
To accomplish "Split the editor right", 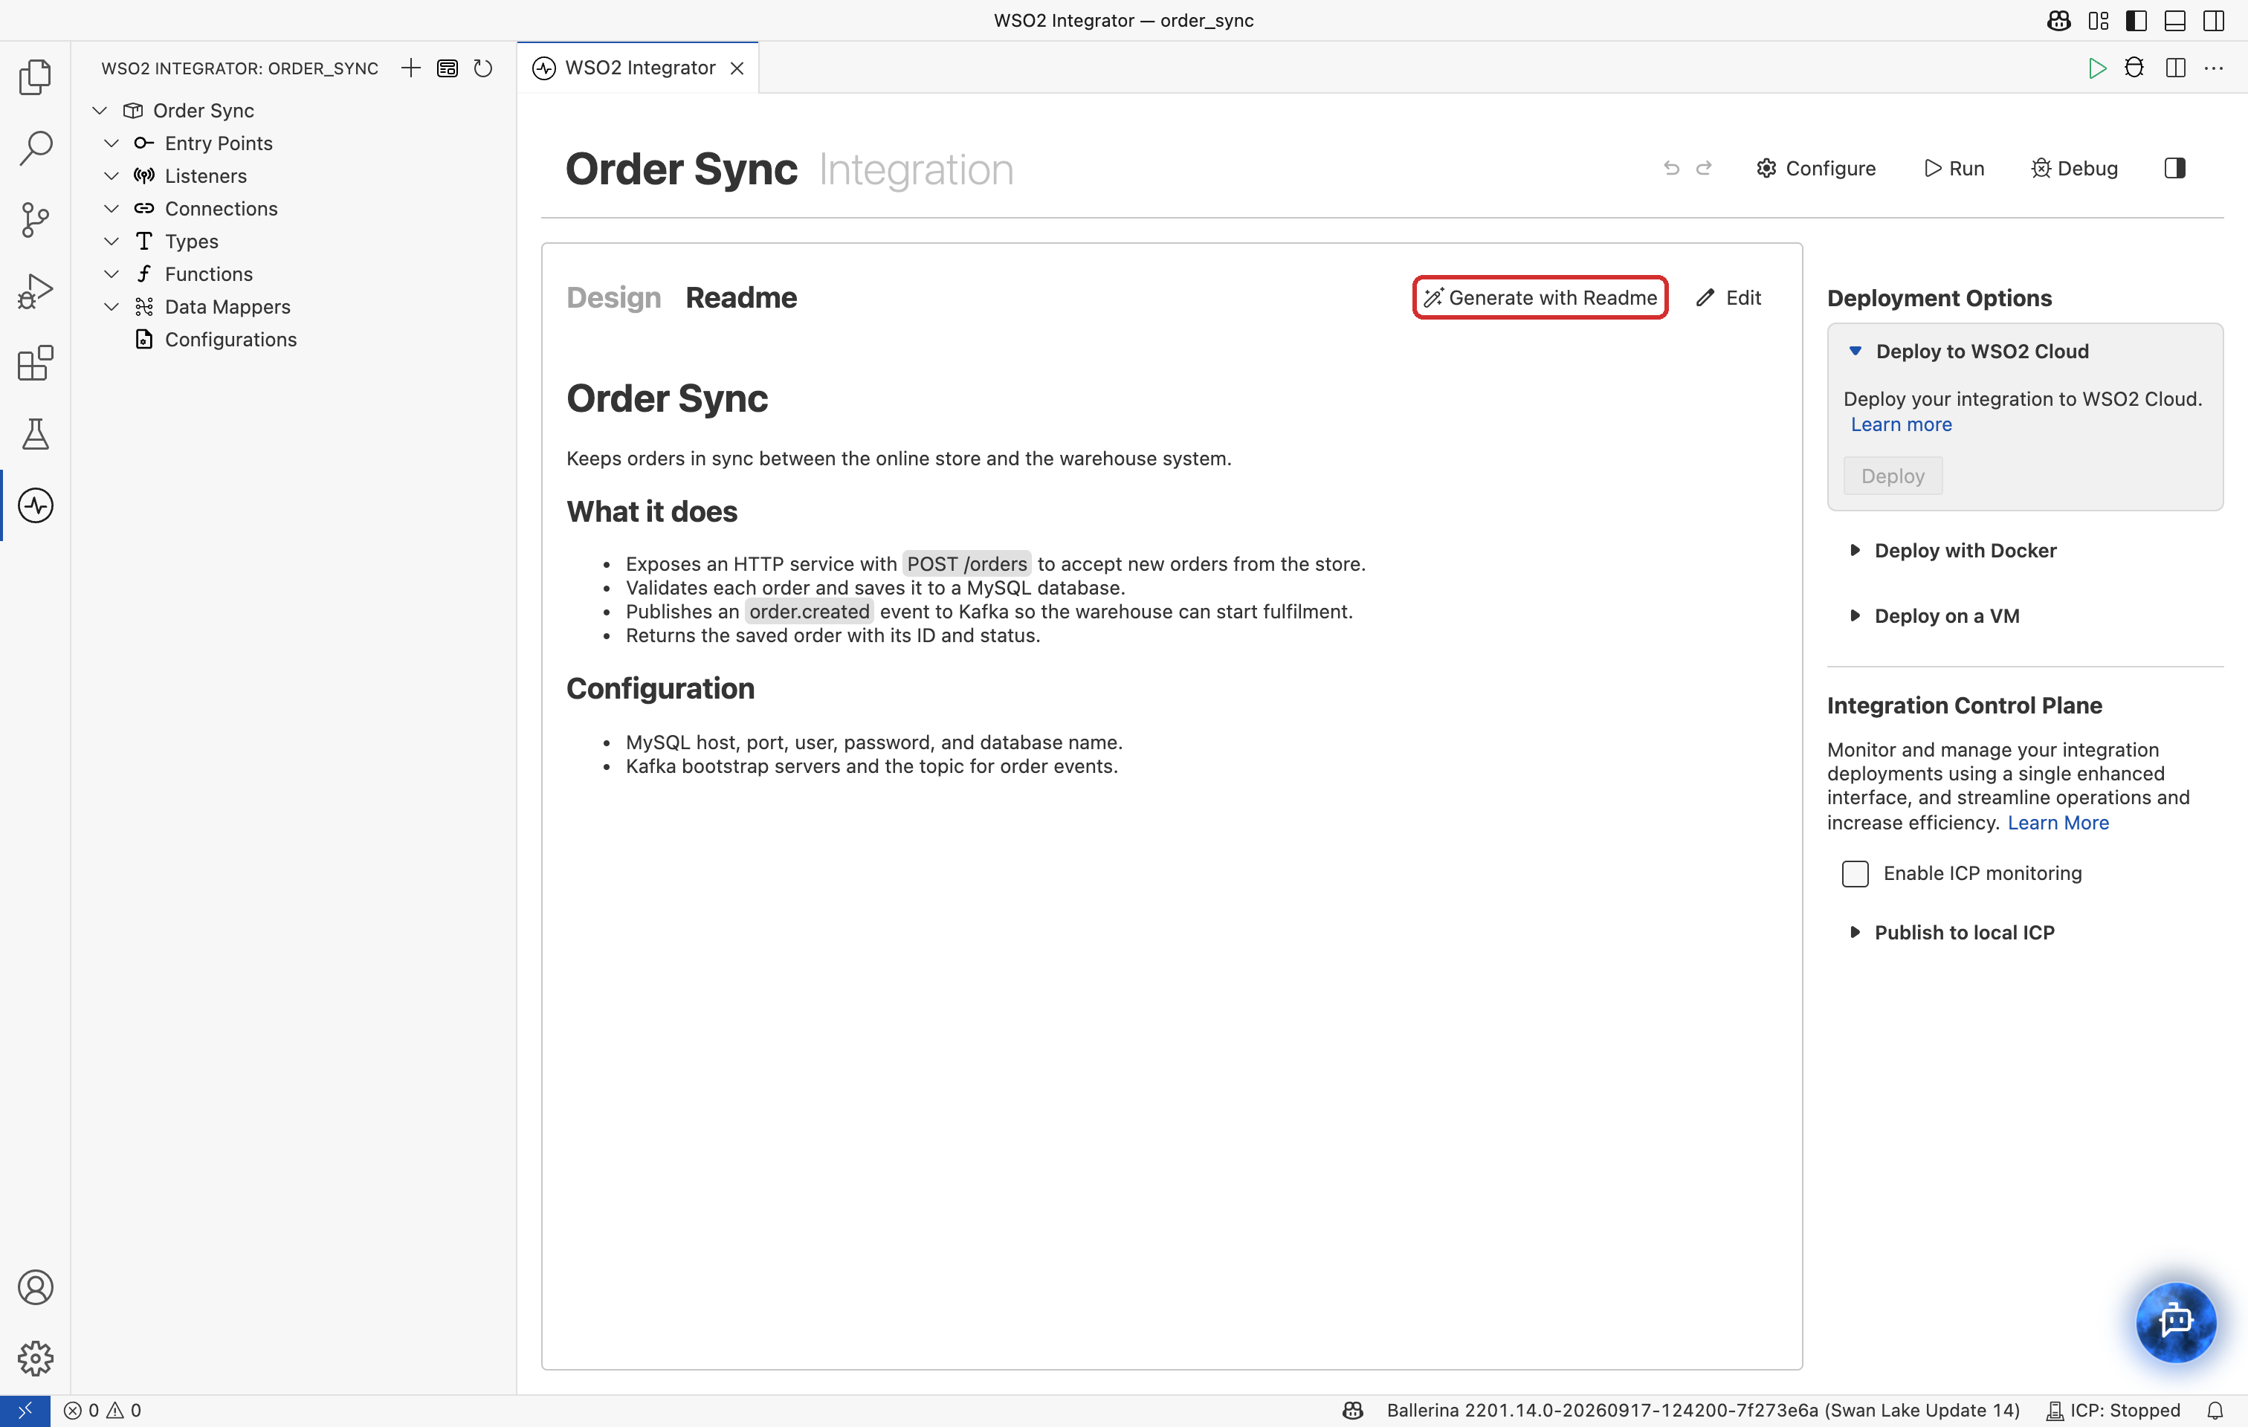I will point(2175,68).
